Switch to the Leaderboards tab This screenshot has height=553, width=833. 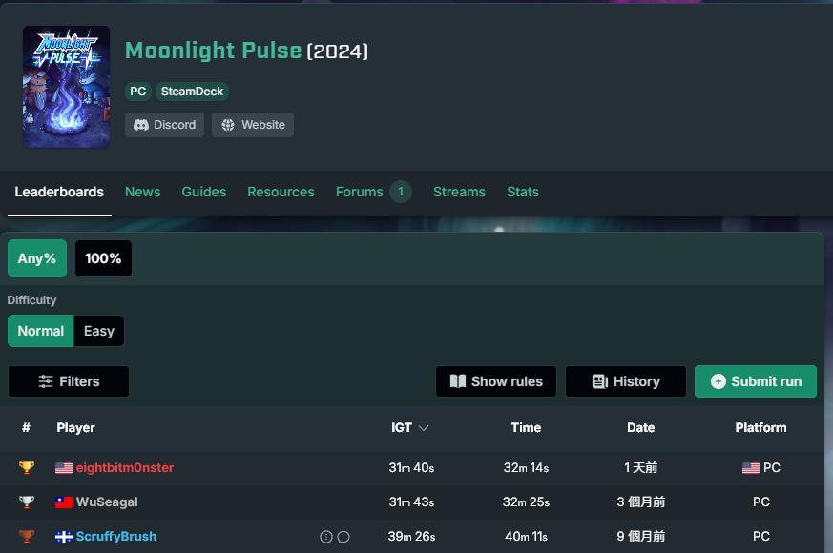pyautogui.click(x=59, y=192)
